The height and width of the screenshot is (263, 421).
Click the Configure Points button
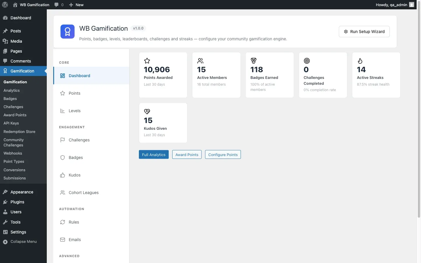click(x=223, y=155)
